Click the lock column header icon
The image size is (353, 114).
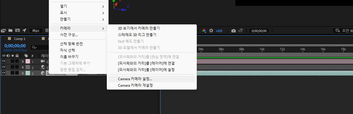[17, 56]
